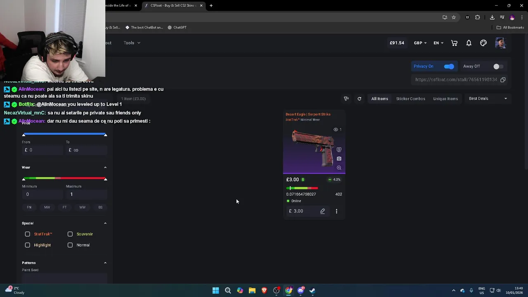Check the Highlight filter box

point(28,245)
